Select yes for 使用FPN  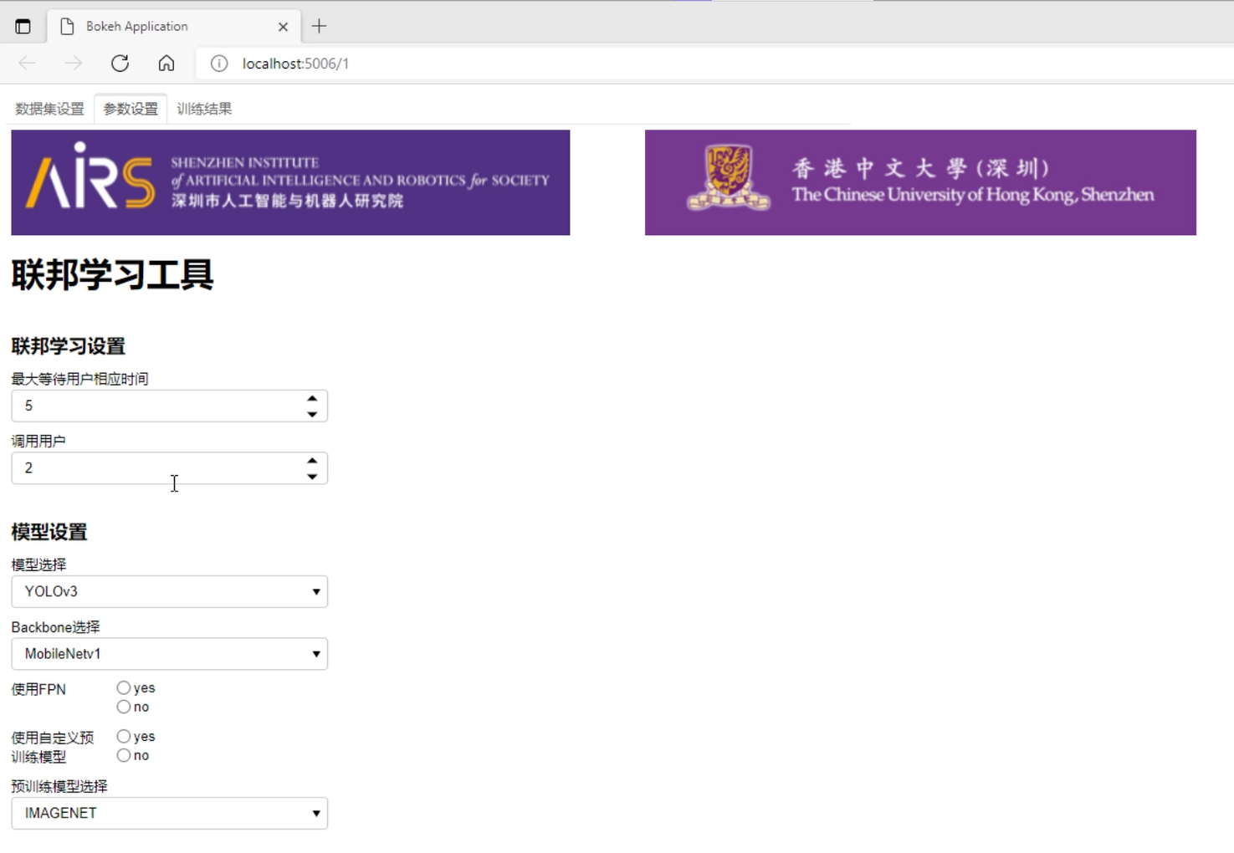tap(124, 687)
